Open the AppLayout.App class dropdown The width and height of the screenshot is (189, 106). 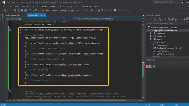click(74, 19)
